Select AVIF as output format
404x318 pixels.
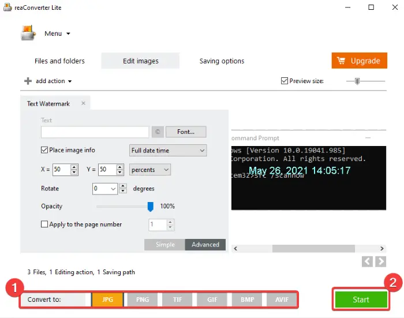pos(282,300)
